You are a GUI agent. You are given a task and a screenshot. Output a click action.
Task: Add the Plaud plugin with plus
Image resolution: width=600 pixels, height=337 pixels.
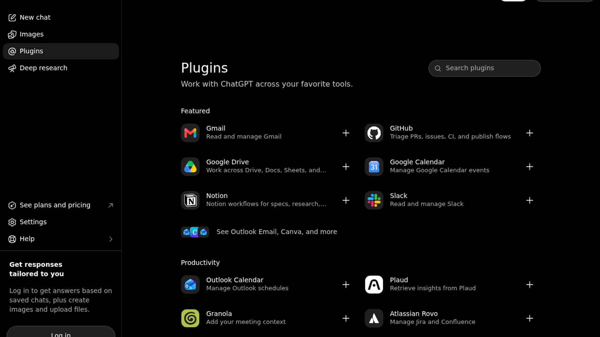[x=530, y=285]
